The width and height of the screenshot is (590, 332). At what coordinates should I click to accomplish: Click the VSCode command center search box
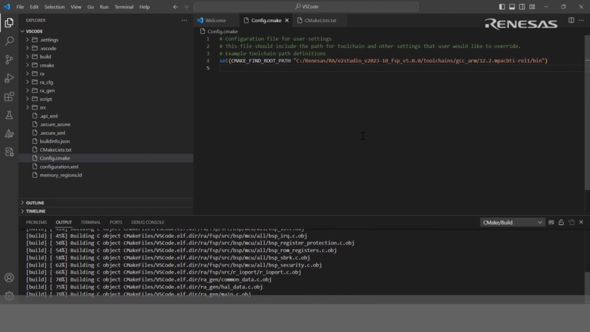coord(306,7)
